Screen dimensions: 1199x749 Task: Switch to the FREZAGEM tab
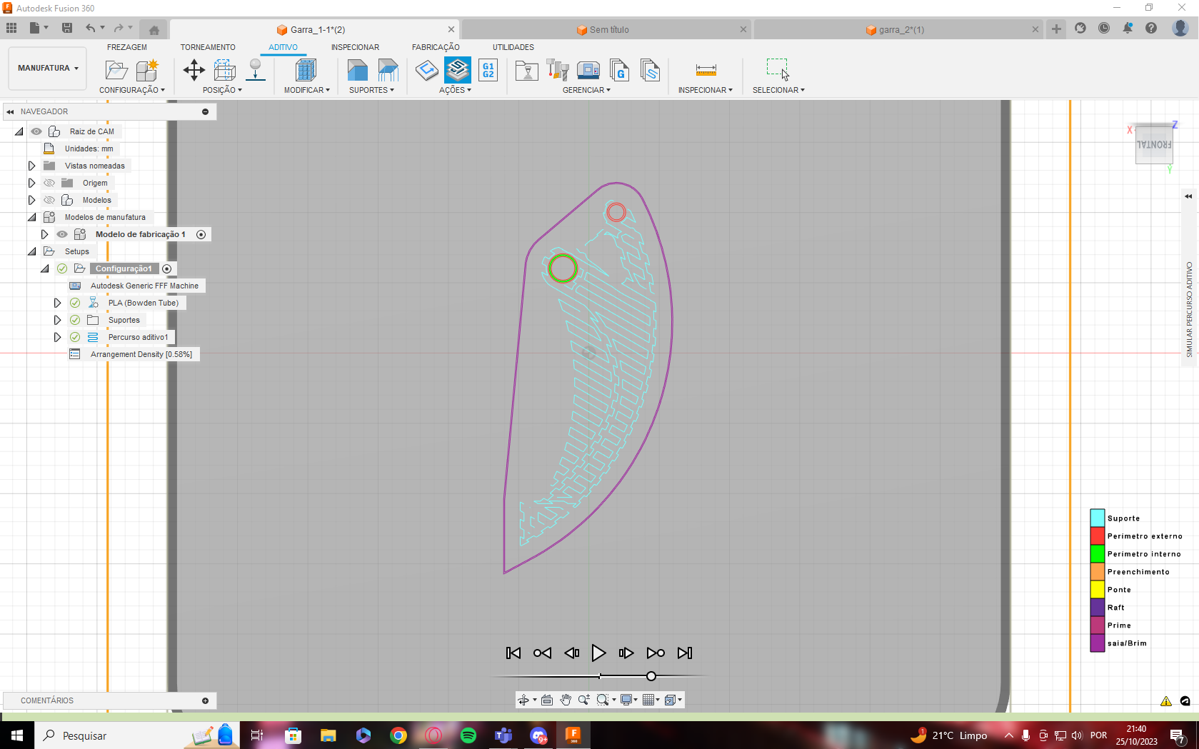[127, 47]
